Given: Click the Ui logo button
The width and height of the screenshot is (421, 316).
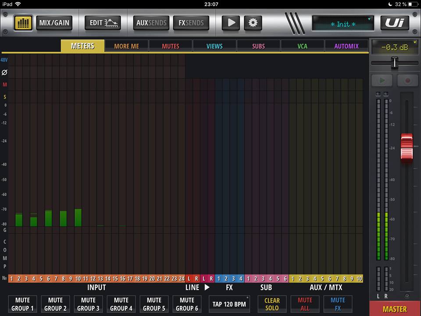Looking at the screenshot, I should [394, 22].
